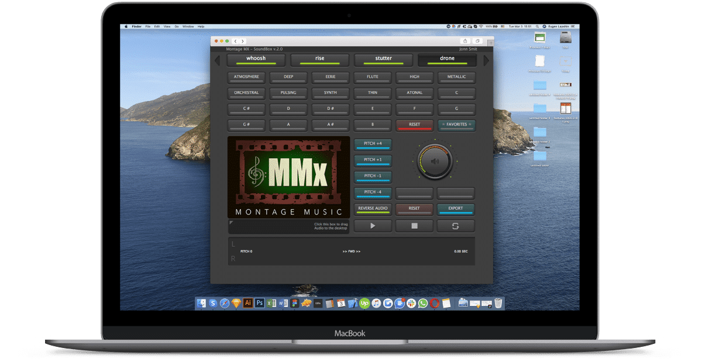
Task: Select the A# key button
Action: 331,126
